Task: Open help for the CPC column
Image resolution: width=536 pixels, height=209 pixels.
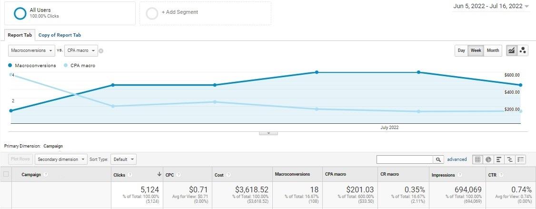Action: 179,175
